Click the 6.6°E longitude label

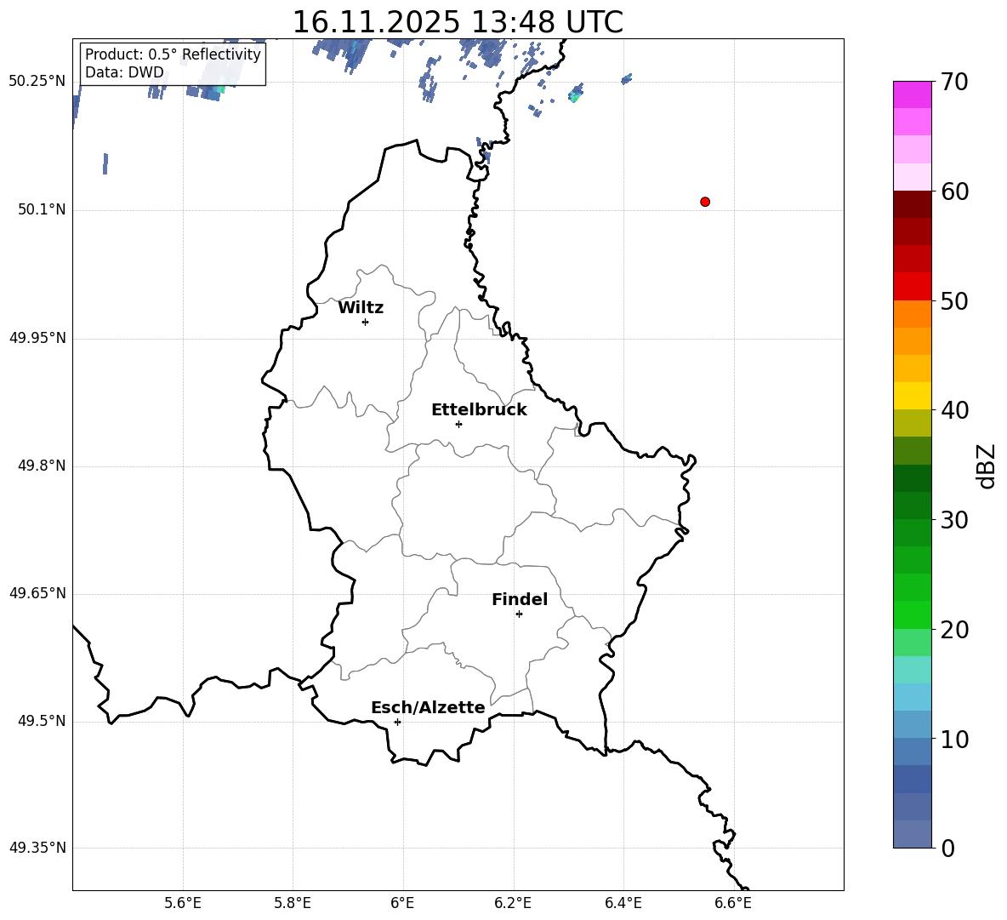(x=733, y=903)
